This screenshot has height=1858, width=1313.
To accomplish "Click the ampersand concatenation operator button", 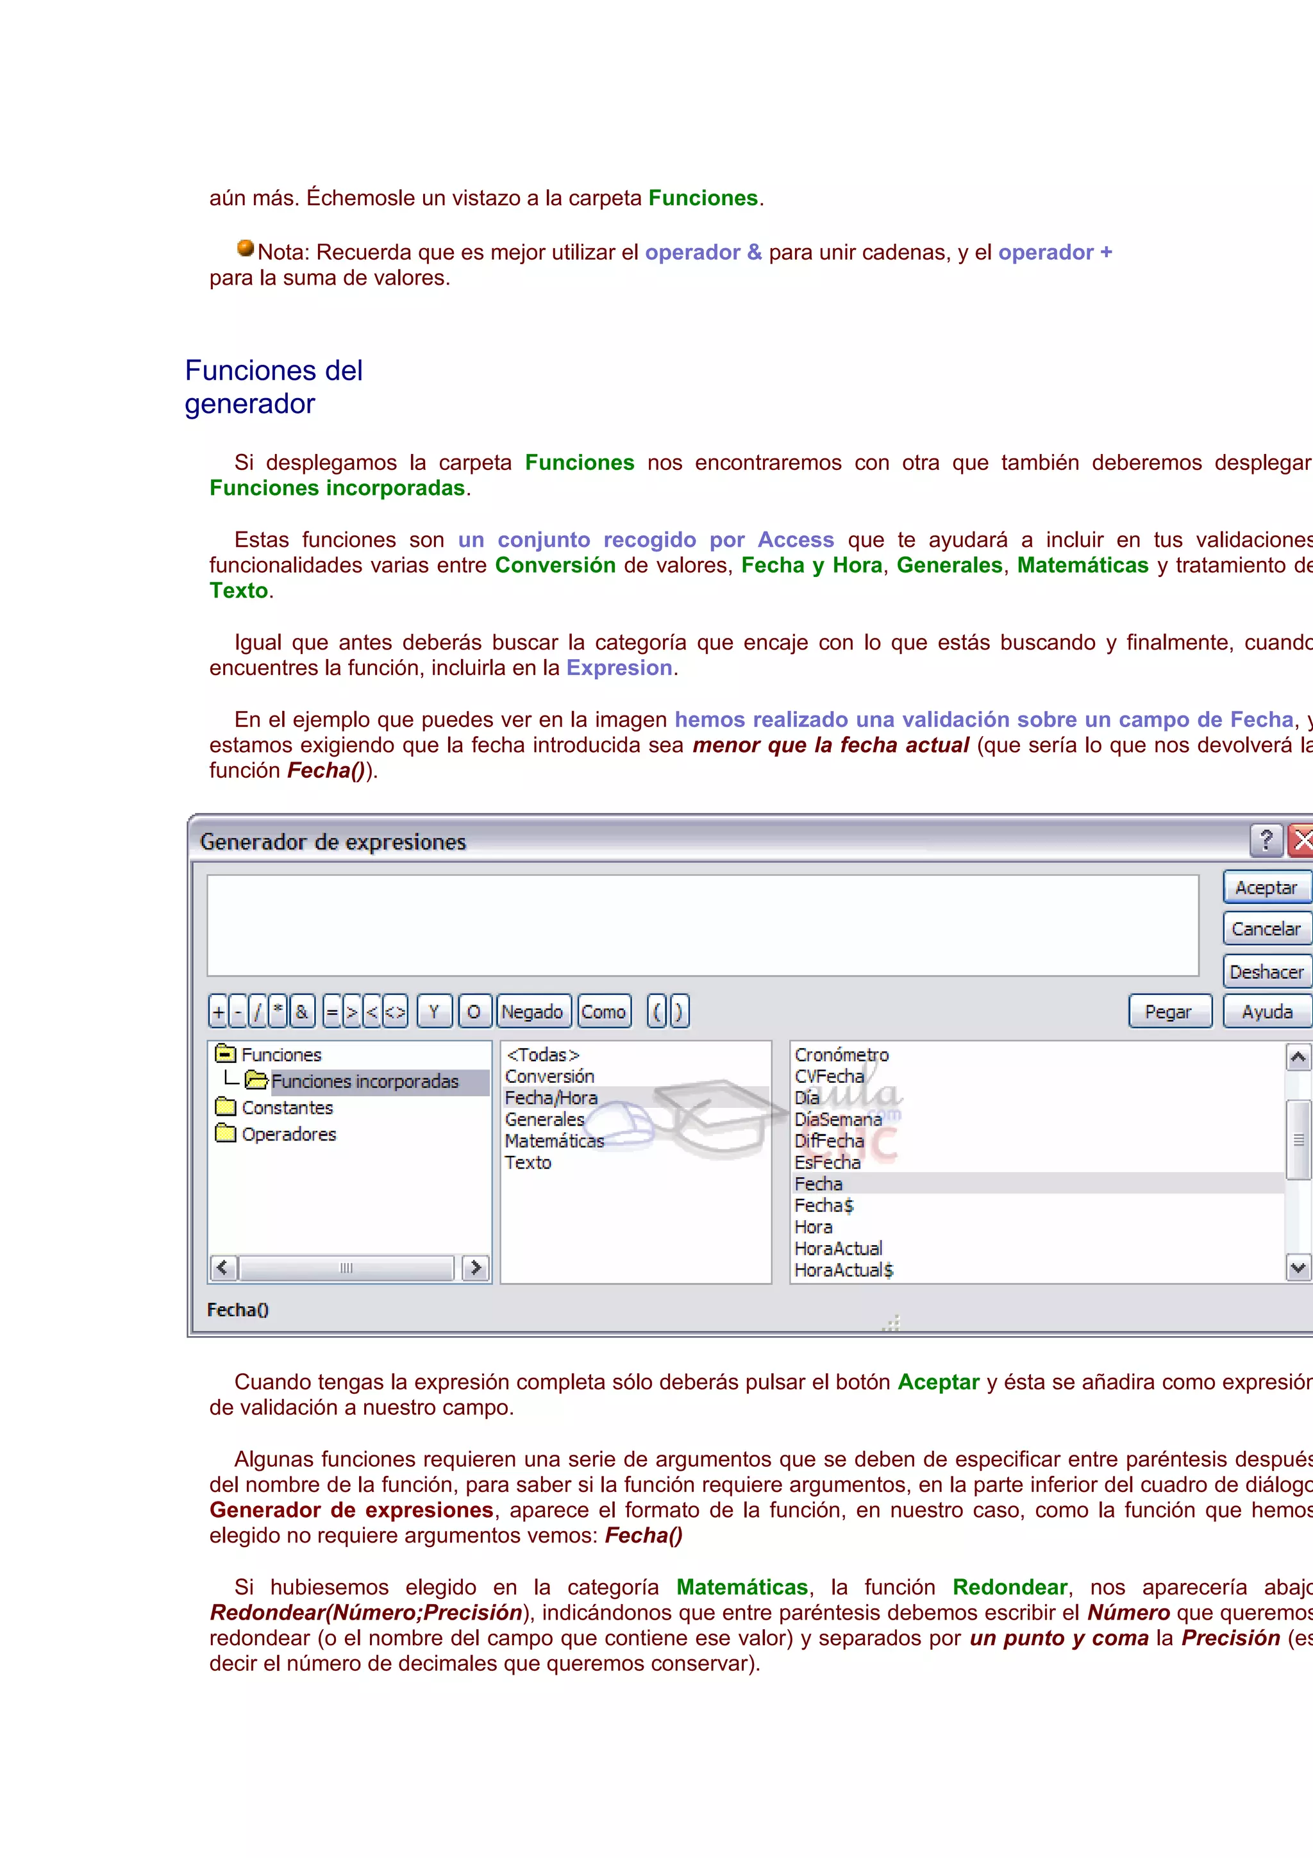I will [302, 1012].
